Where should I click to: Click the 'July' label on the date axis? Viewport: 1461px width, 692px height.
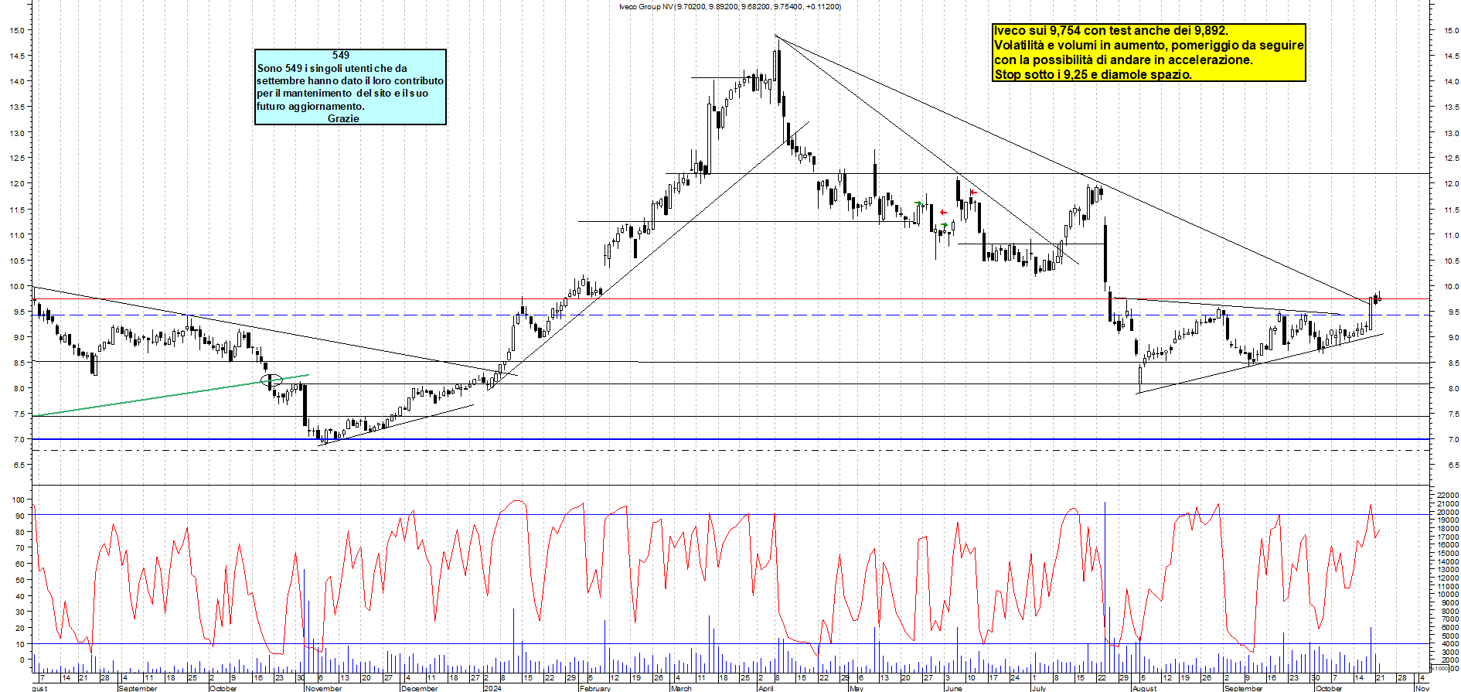(1039, 688)
